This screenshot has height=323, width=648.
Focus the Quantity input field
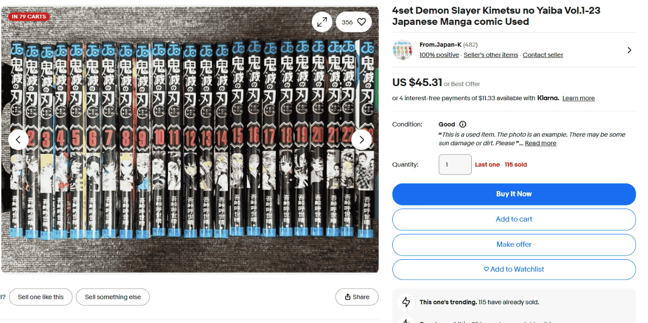[455, 165]
